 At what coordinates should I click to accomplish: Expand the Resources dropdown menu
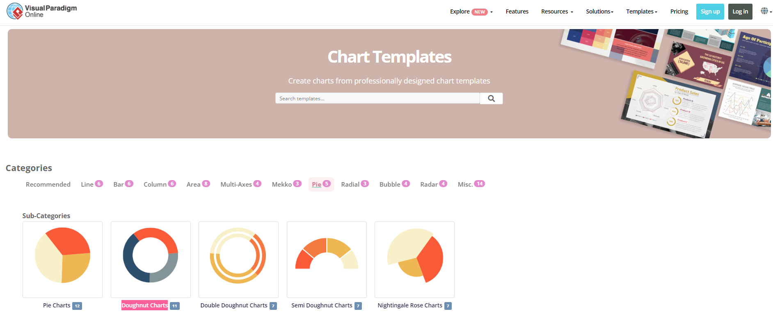click(557, 12)
